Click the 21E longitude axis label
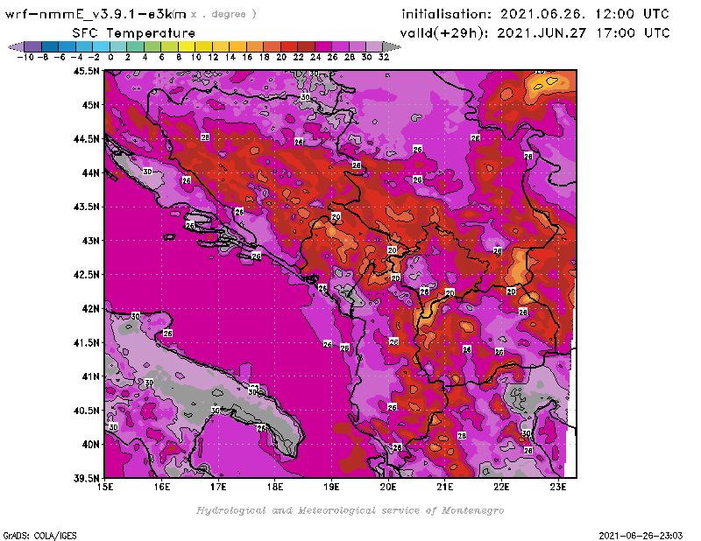 coord(444,487)
